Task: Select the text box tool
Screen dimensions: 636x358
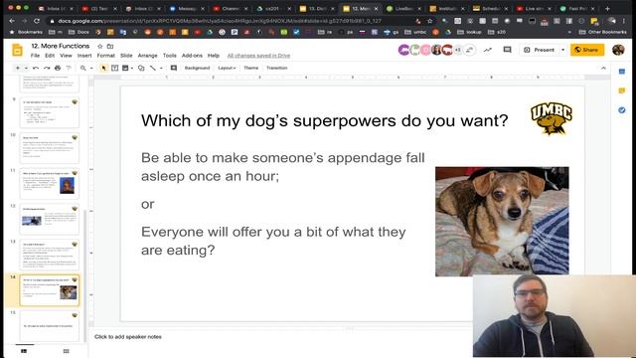Action: tap(115, 68)
